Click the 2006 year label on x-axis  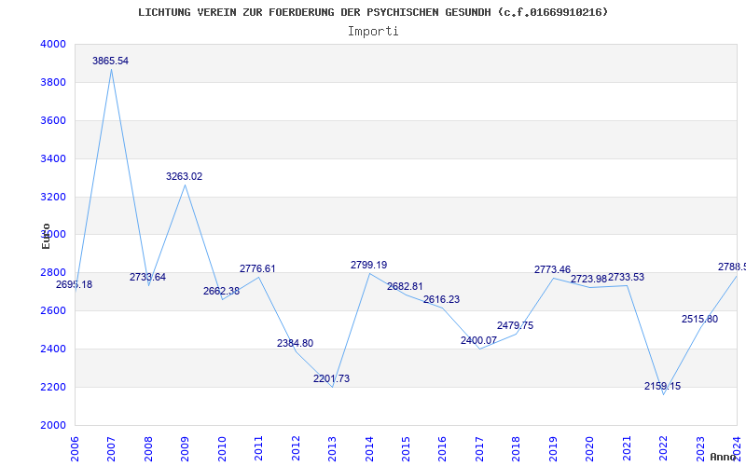(75, 449)
